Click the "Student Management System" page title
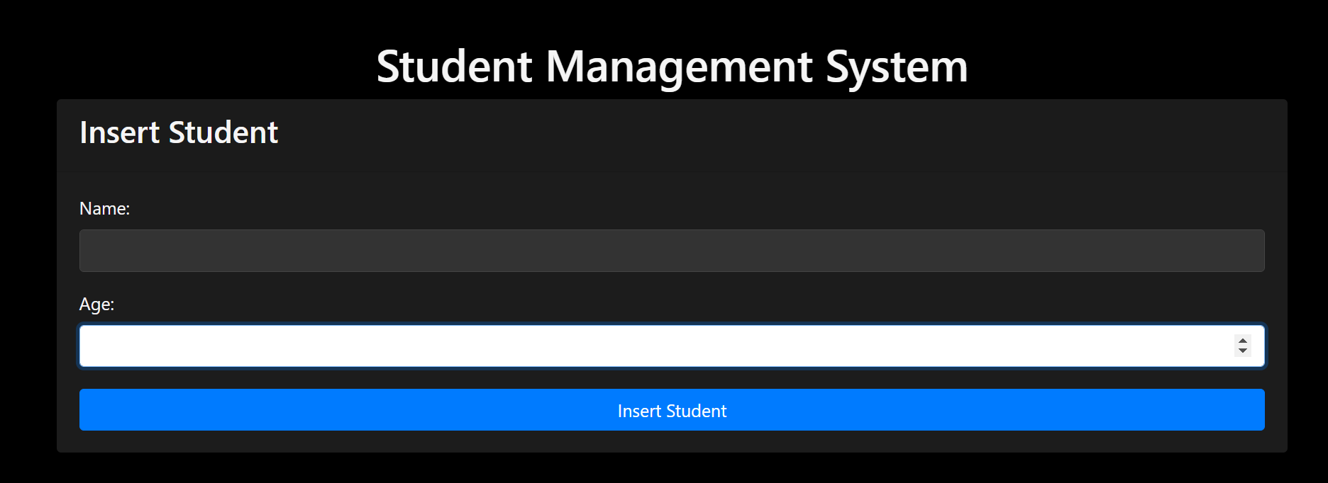The width and height of the screenshot is (1328, 483). coord(672,67)
